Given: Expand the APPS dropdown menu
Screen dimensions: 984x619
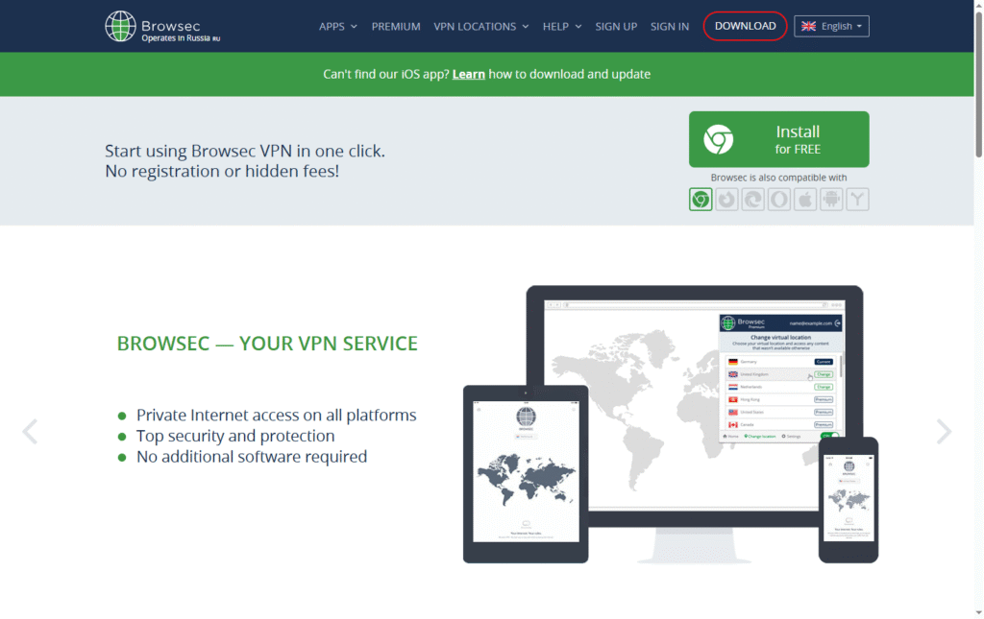Looking at the screenshot, I should [337, 27].
